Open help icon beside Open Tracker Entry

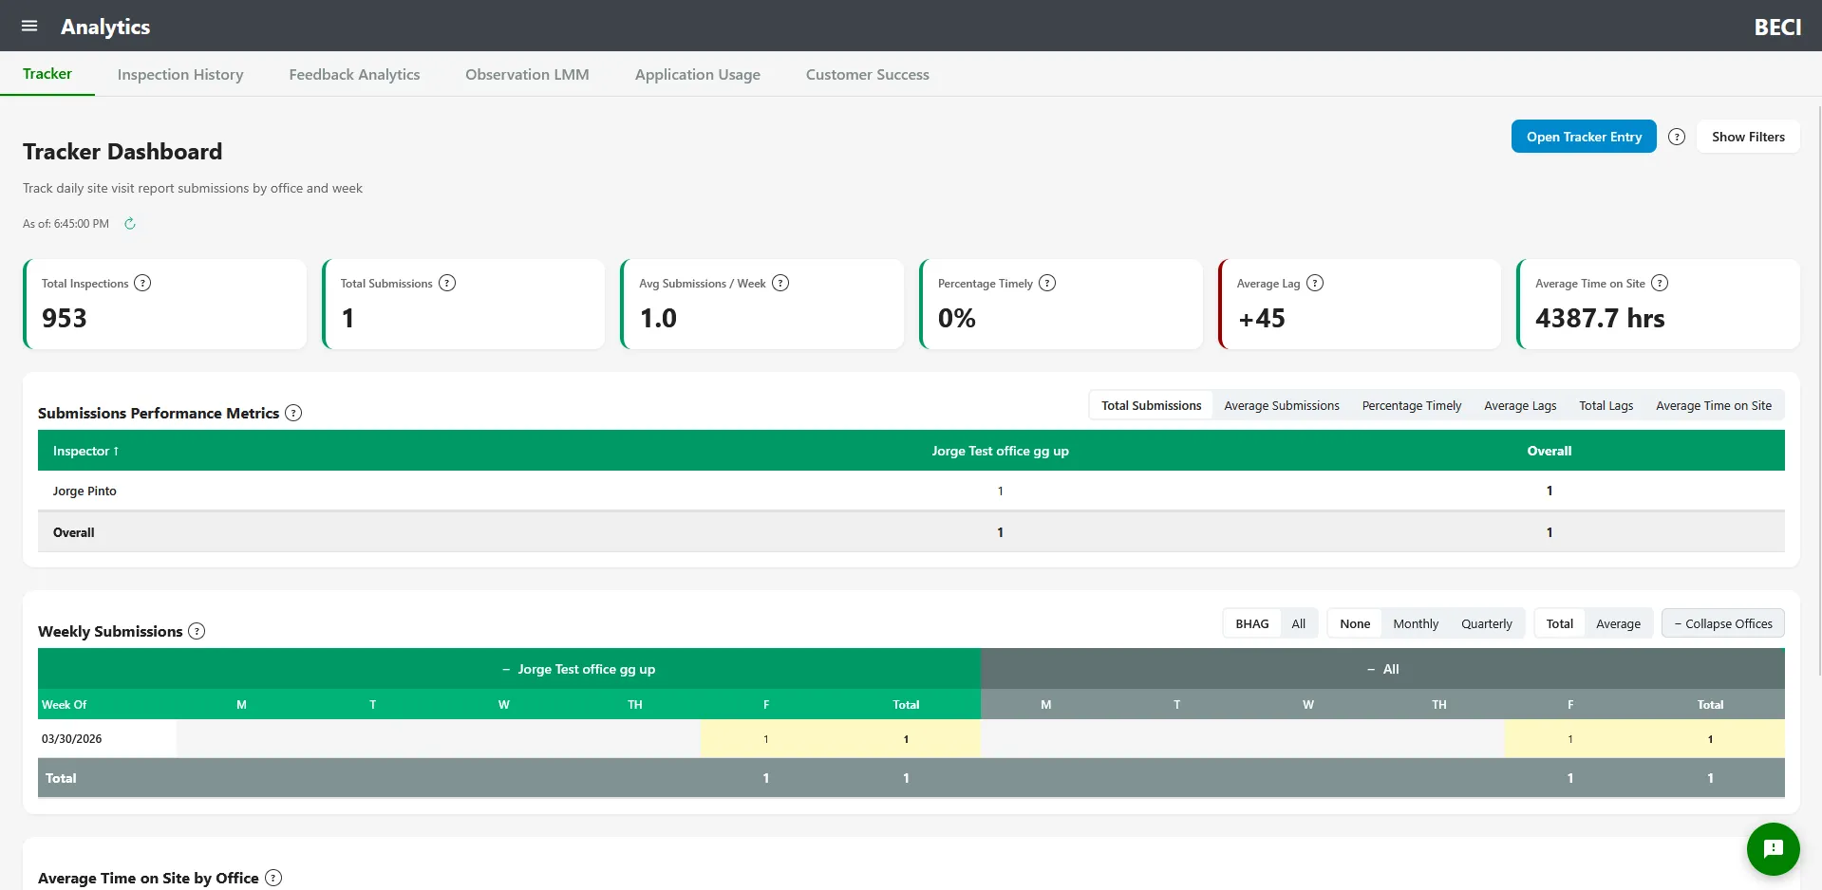coord(1677,137)
